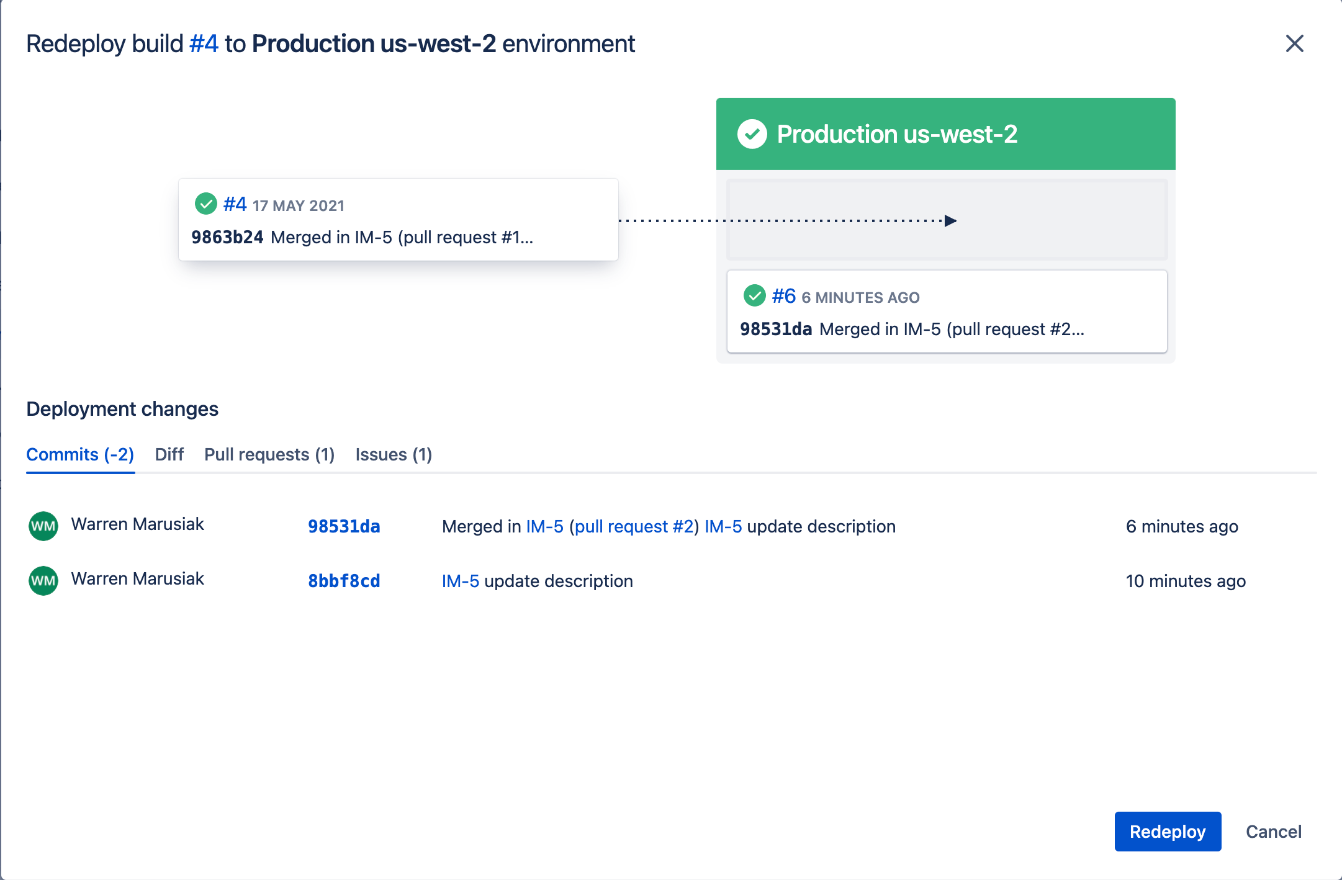The image size is (1342, 880).
Task: Select the Commits (-2) tab
Action: point(79,454)
